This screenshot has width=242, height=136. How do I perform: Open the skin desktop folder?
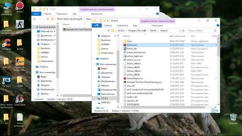6,119
